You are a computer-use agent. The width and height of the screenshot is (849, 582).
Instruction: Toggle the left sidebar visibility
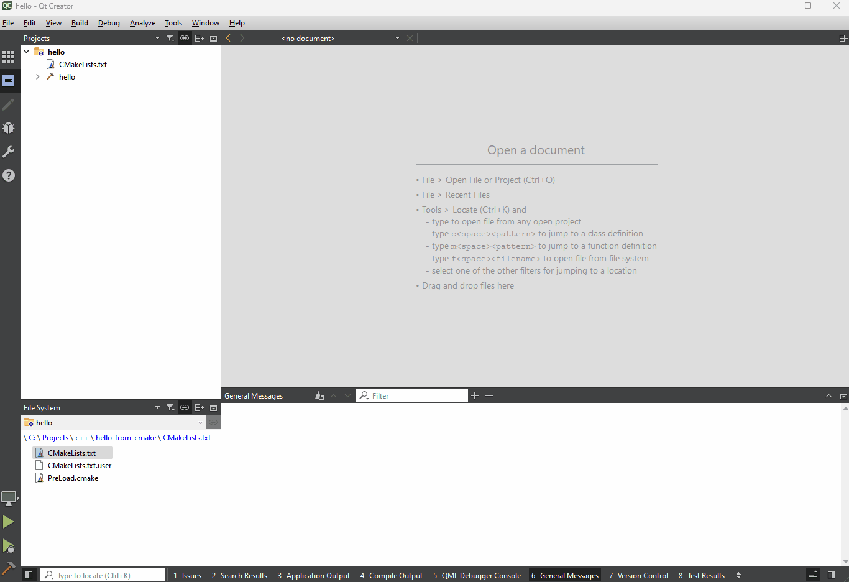(29, 575)
